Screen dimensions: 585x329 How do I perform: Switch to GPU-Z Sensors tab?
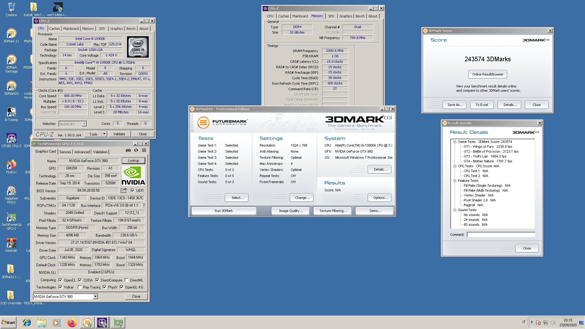(x=65, y=152)
